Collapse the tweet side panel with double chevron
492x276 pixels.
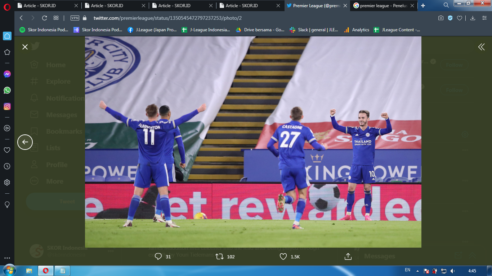[x=481, y=47]
